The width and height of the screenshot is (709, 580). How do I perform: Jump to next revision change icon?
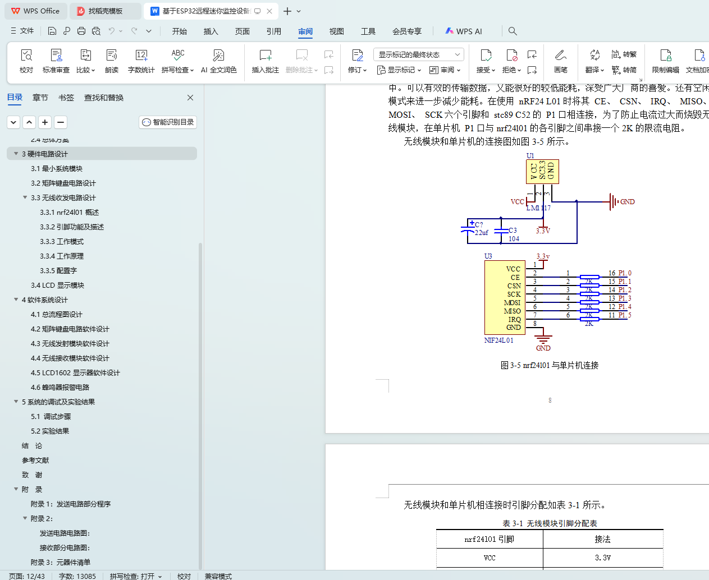click(532, 70)
